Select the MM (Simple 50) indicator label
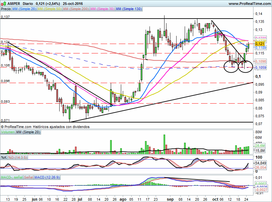The height and width of the screenshot is (202, 272). tap(50, 9)
